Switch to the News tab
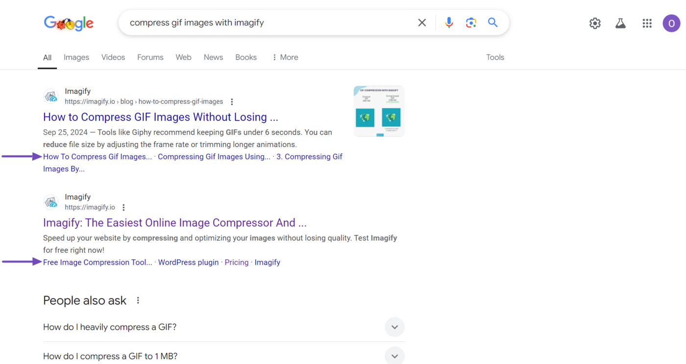 coord(213,57)
